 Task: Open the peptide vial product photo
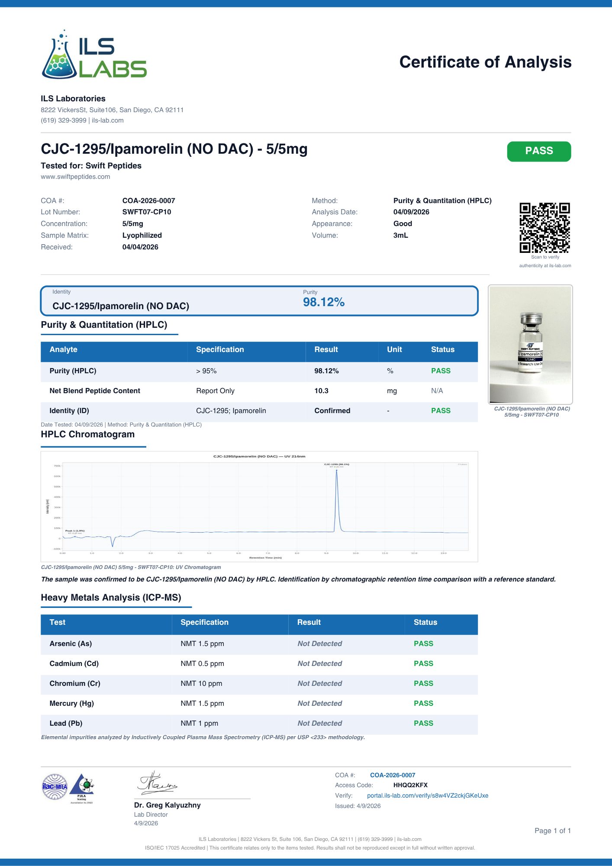point(530,344)
